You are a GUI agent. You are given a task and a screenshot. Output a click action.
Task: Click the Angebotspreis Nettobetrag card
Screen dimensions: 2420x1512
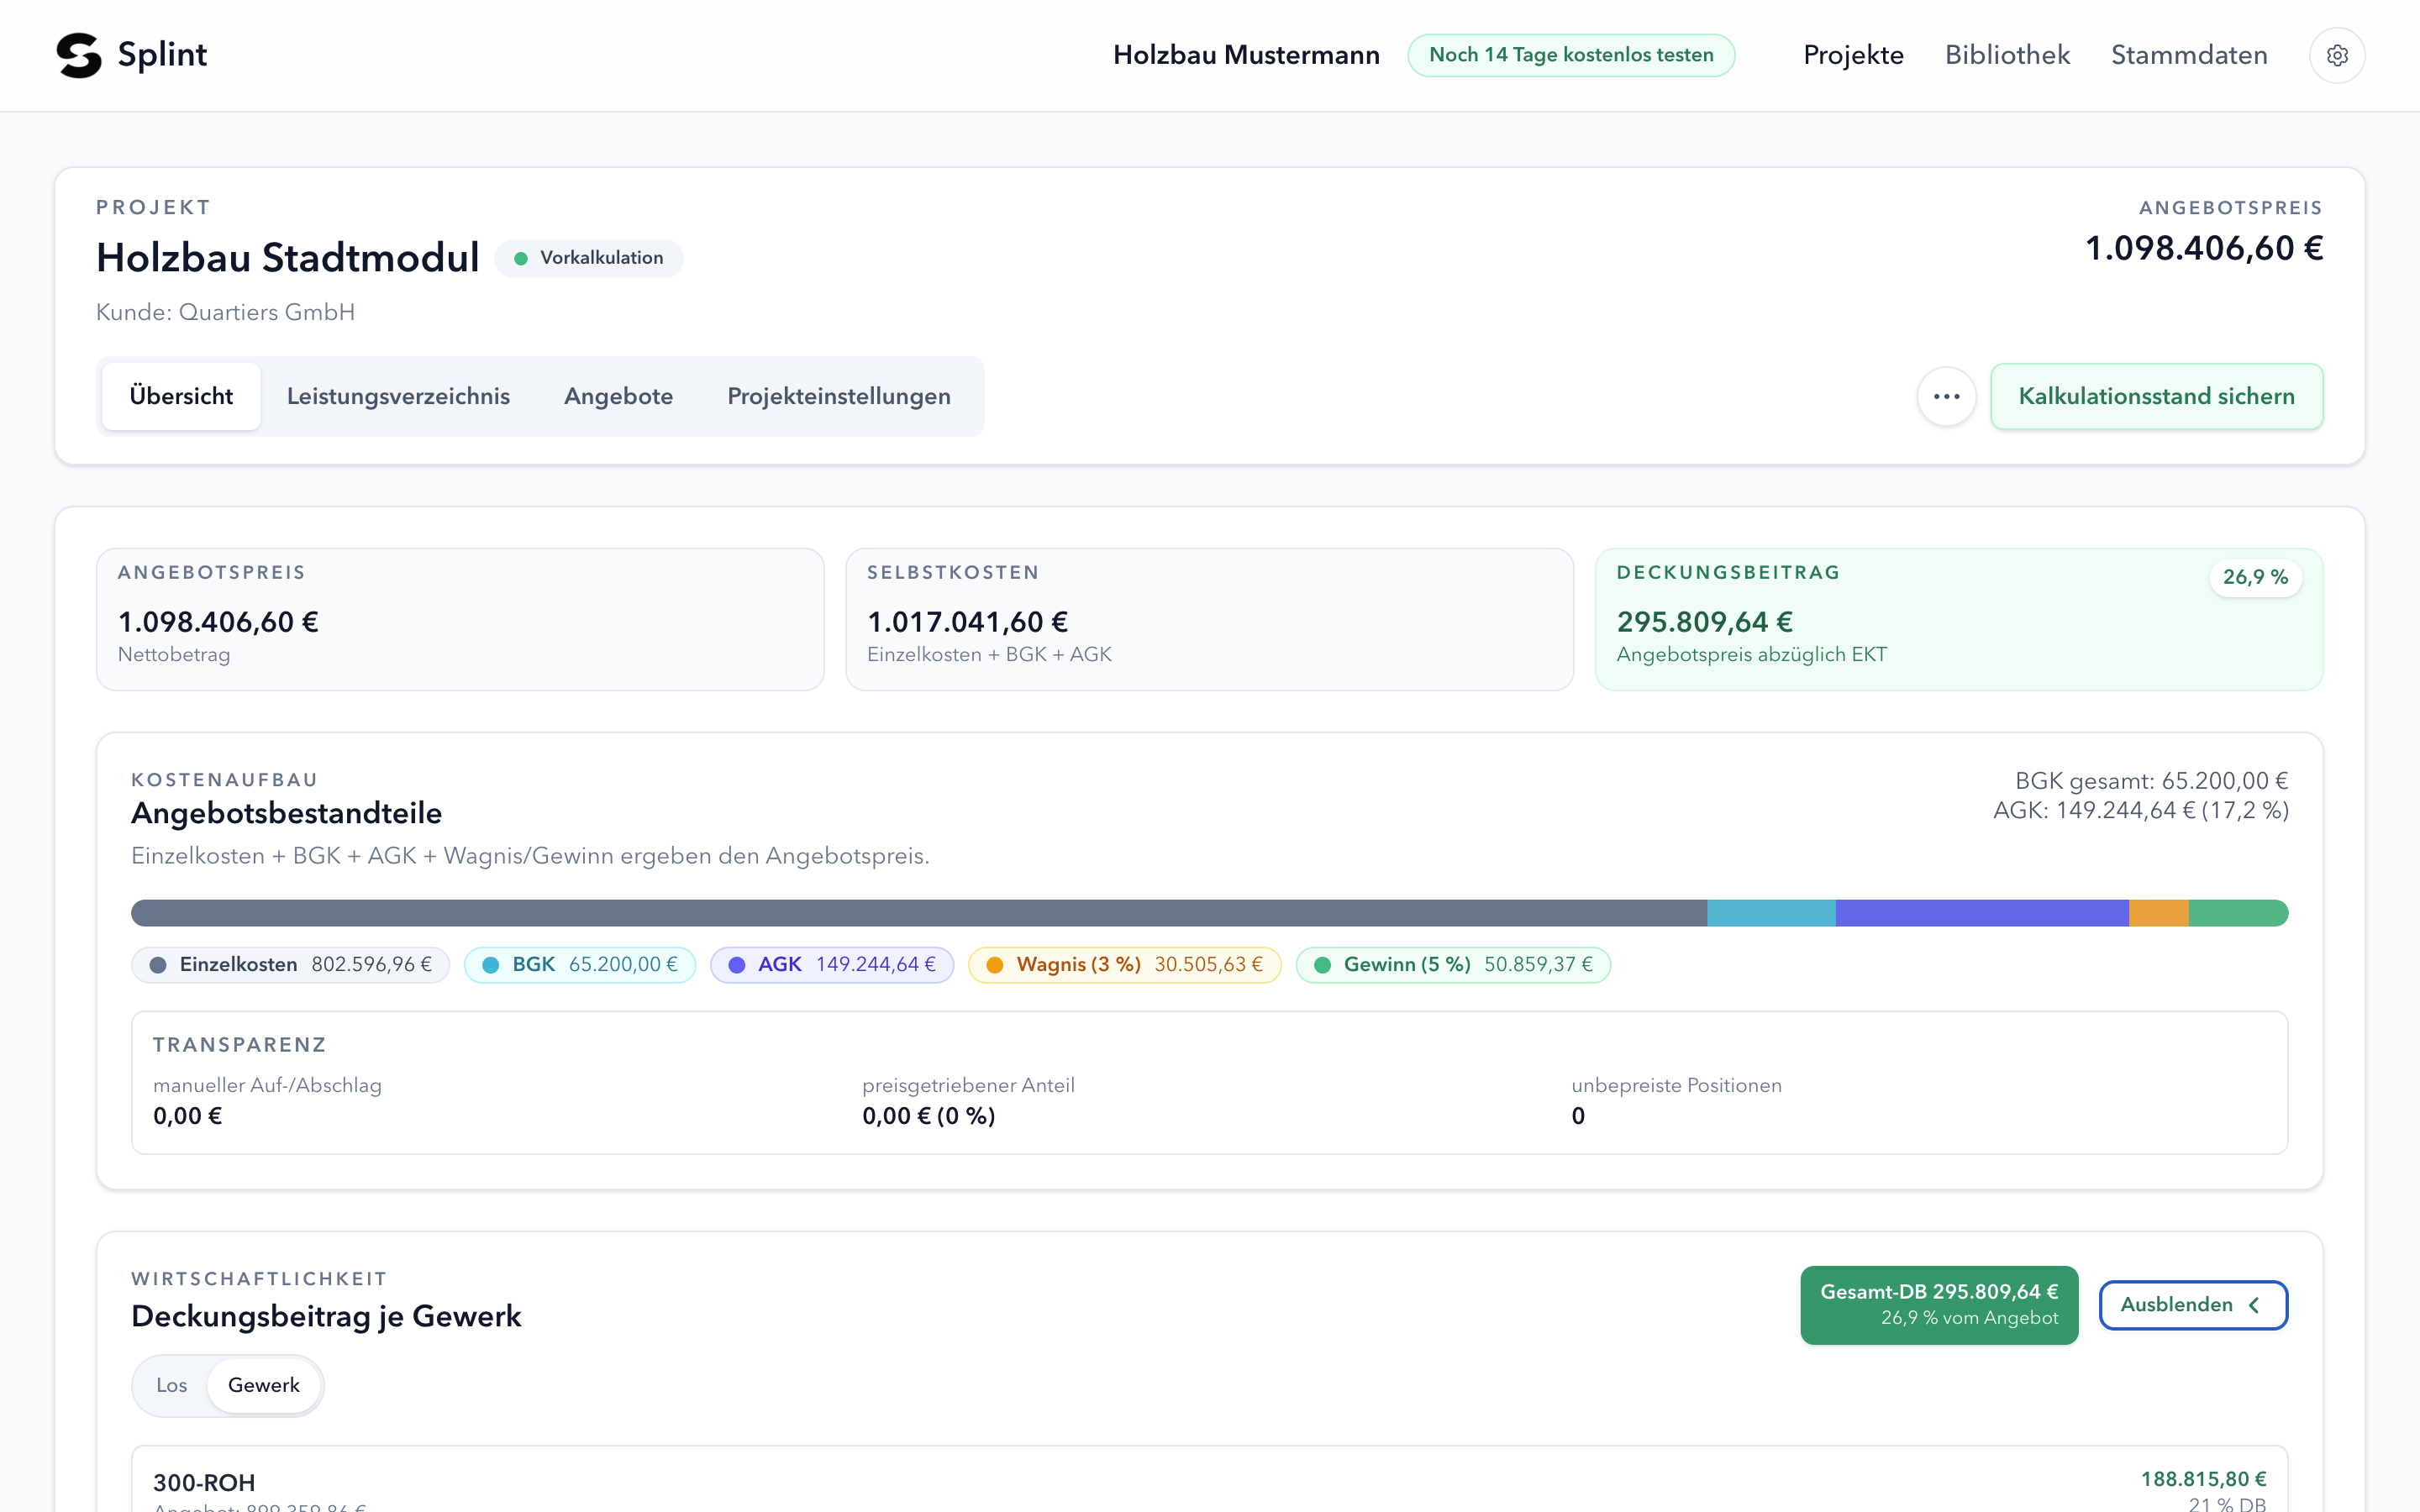(x=460, y=619)
